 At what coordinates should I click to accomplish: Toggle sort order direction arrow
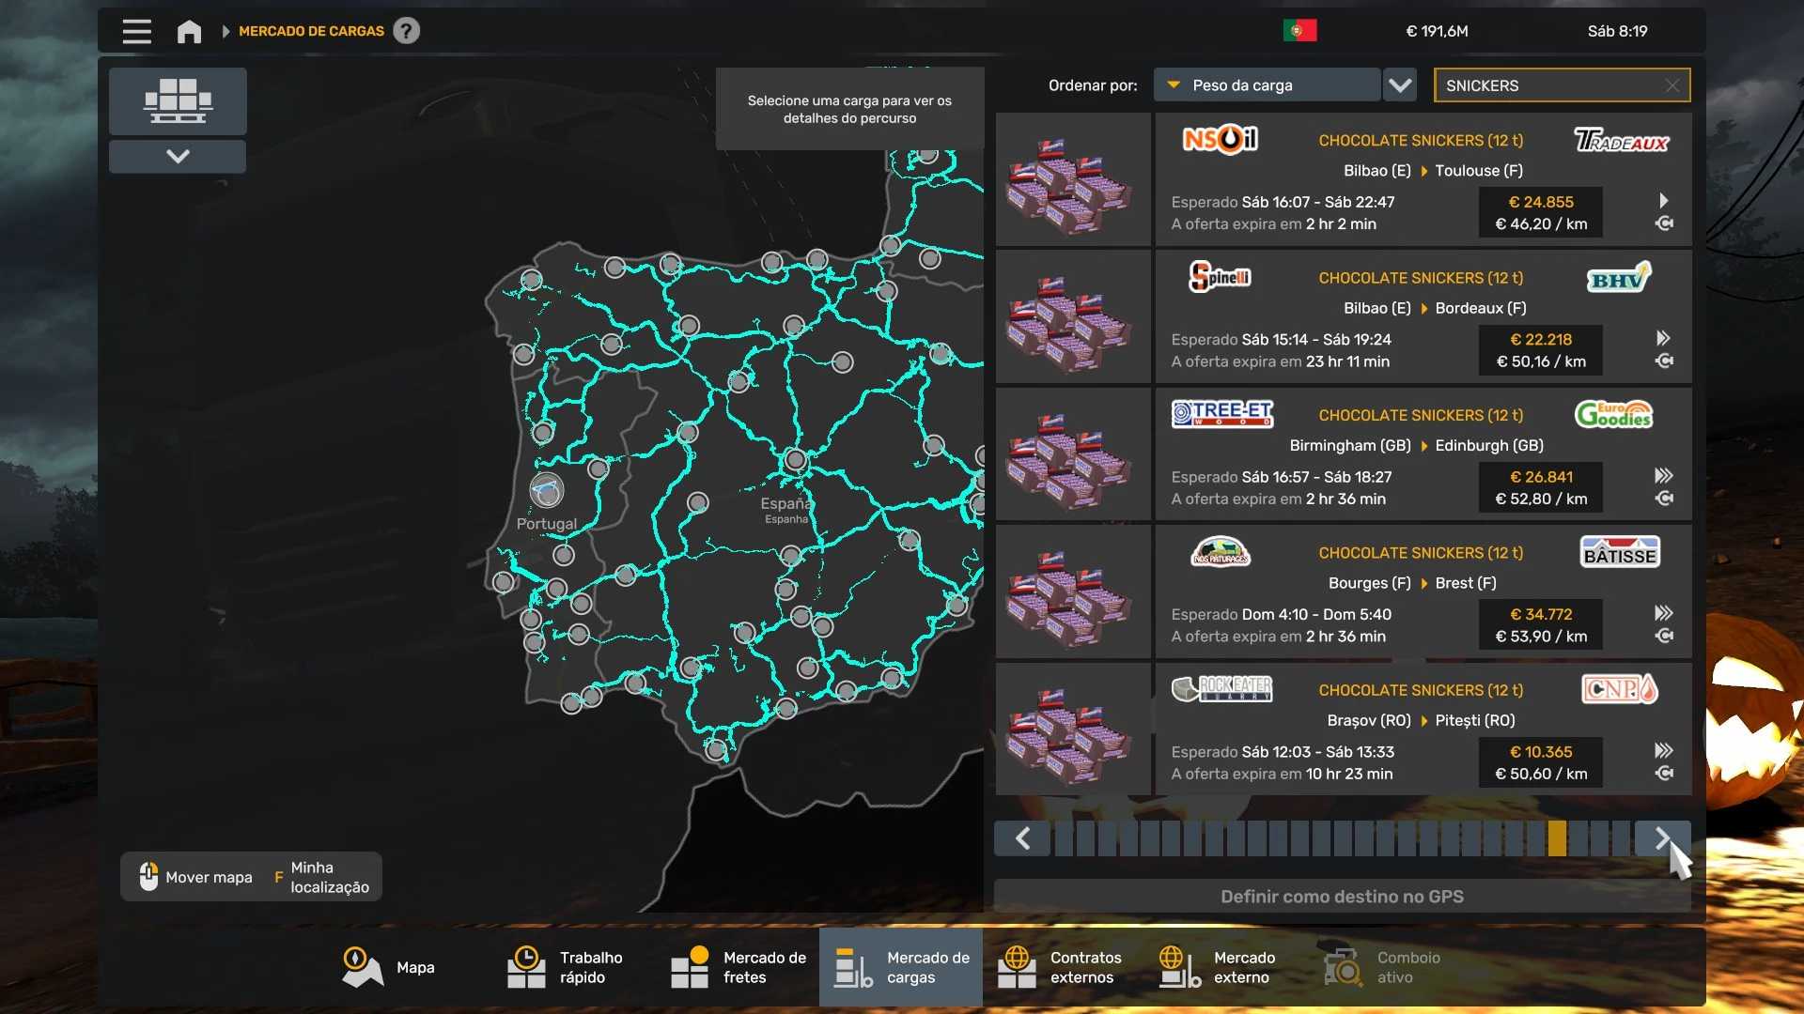[1400, 85]
